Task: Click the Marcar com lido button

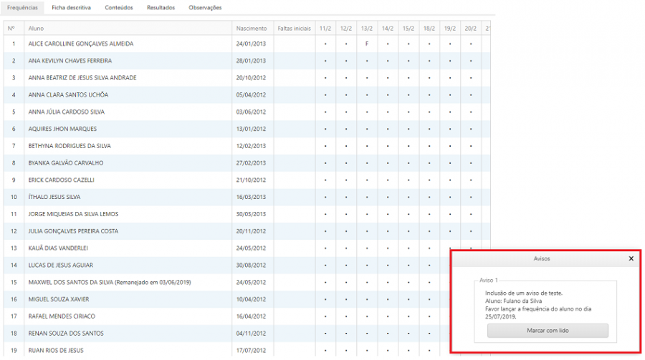Action: coord(548,331)
